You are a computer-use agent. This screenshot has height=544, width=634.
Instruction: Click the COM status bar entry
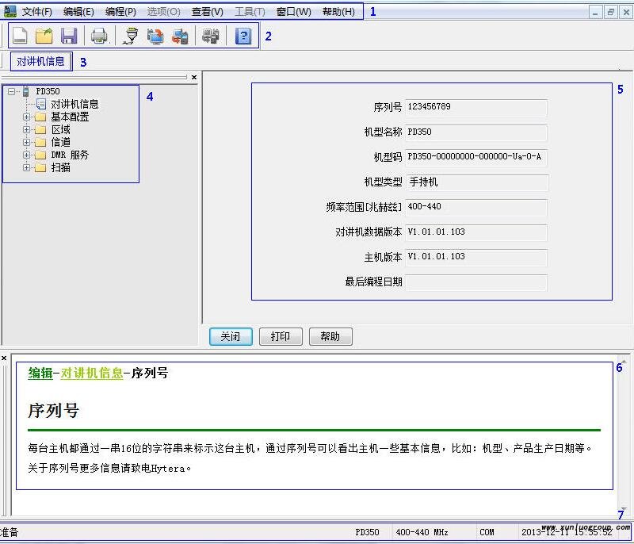coord(487,532)
